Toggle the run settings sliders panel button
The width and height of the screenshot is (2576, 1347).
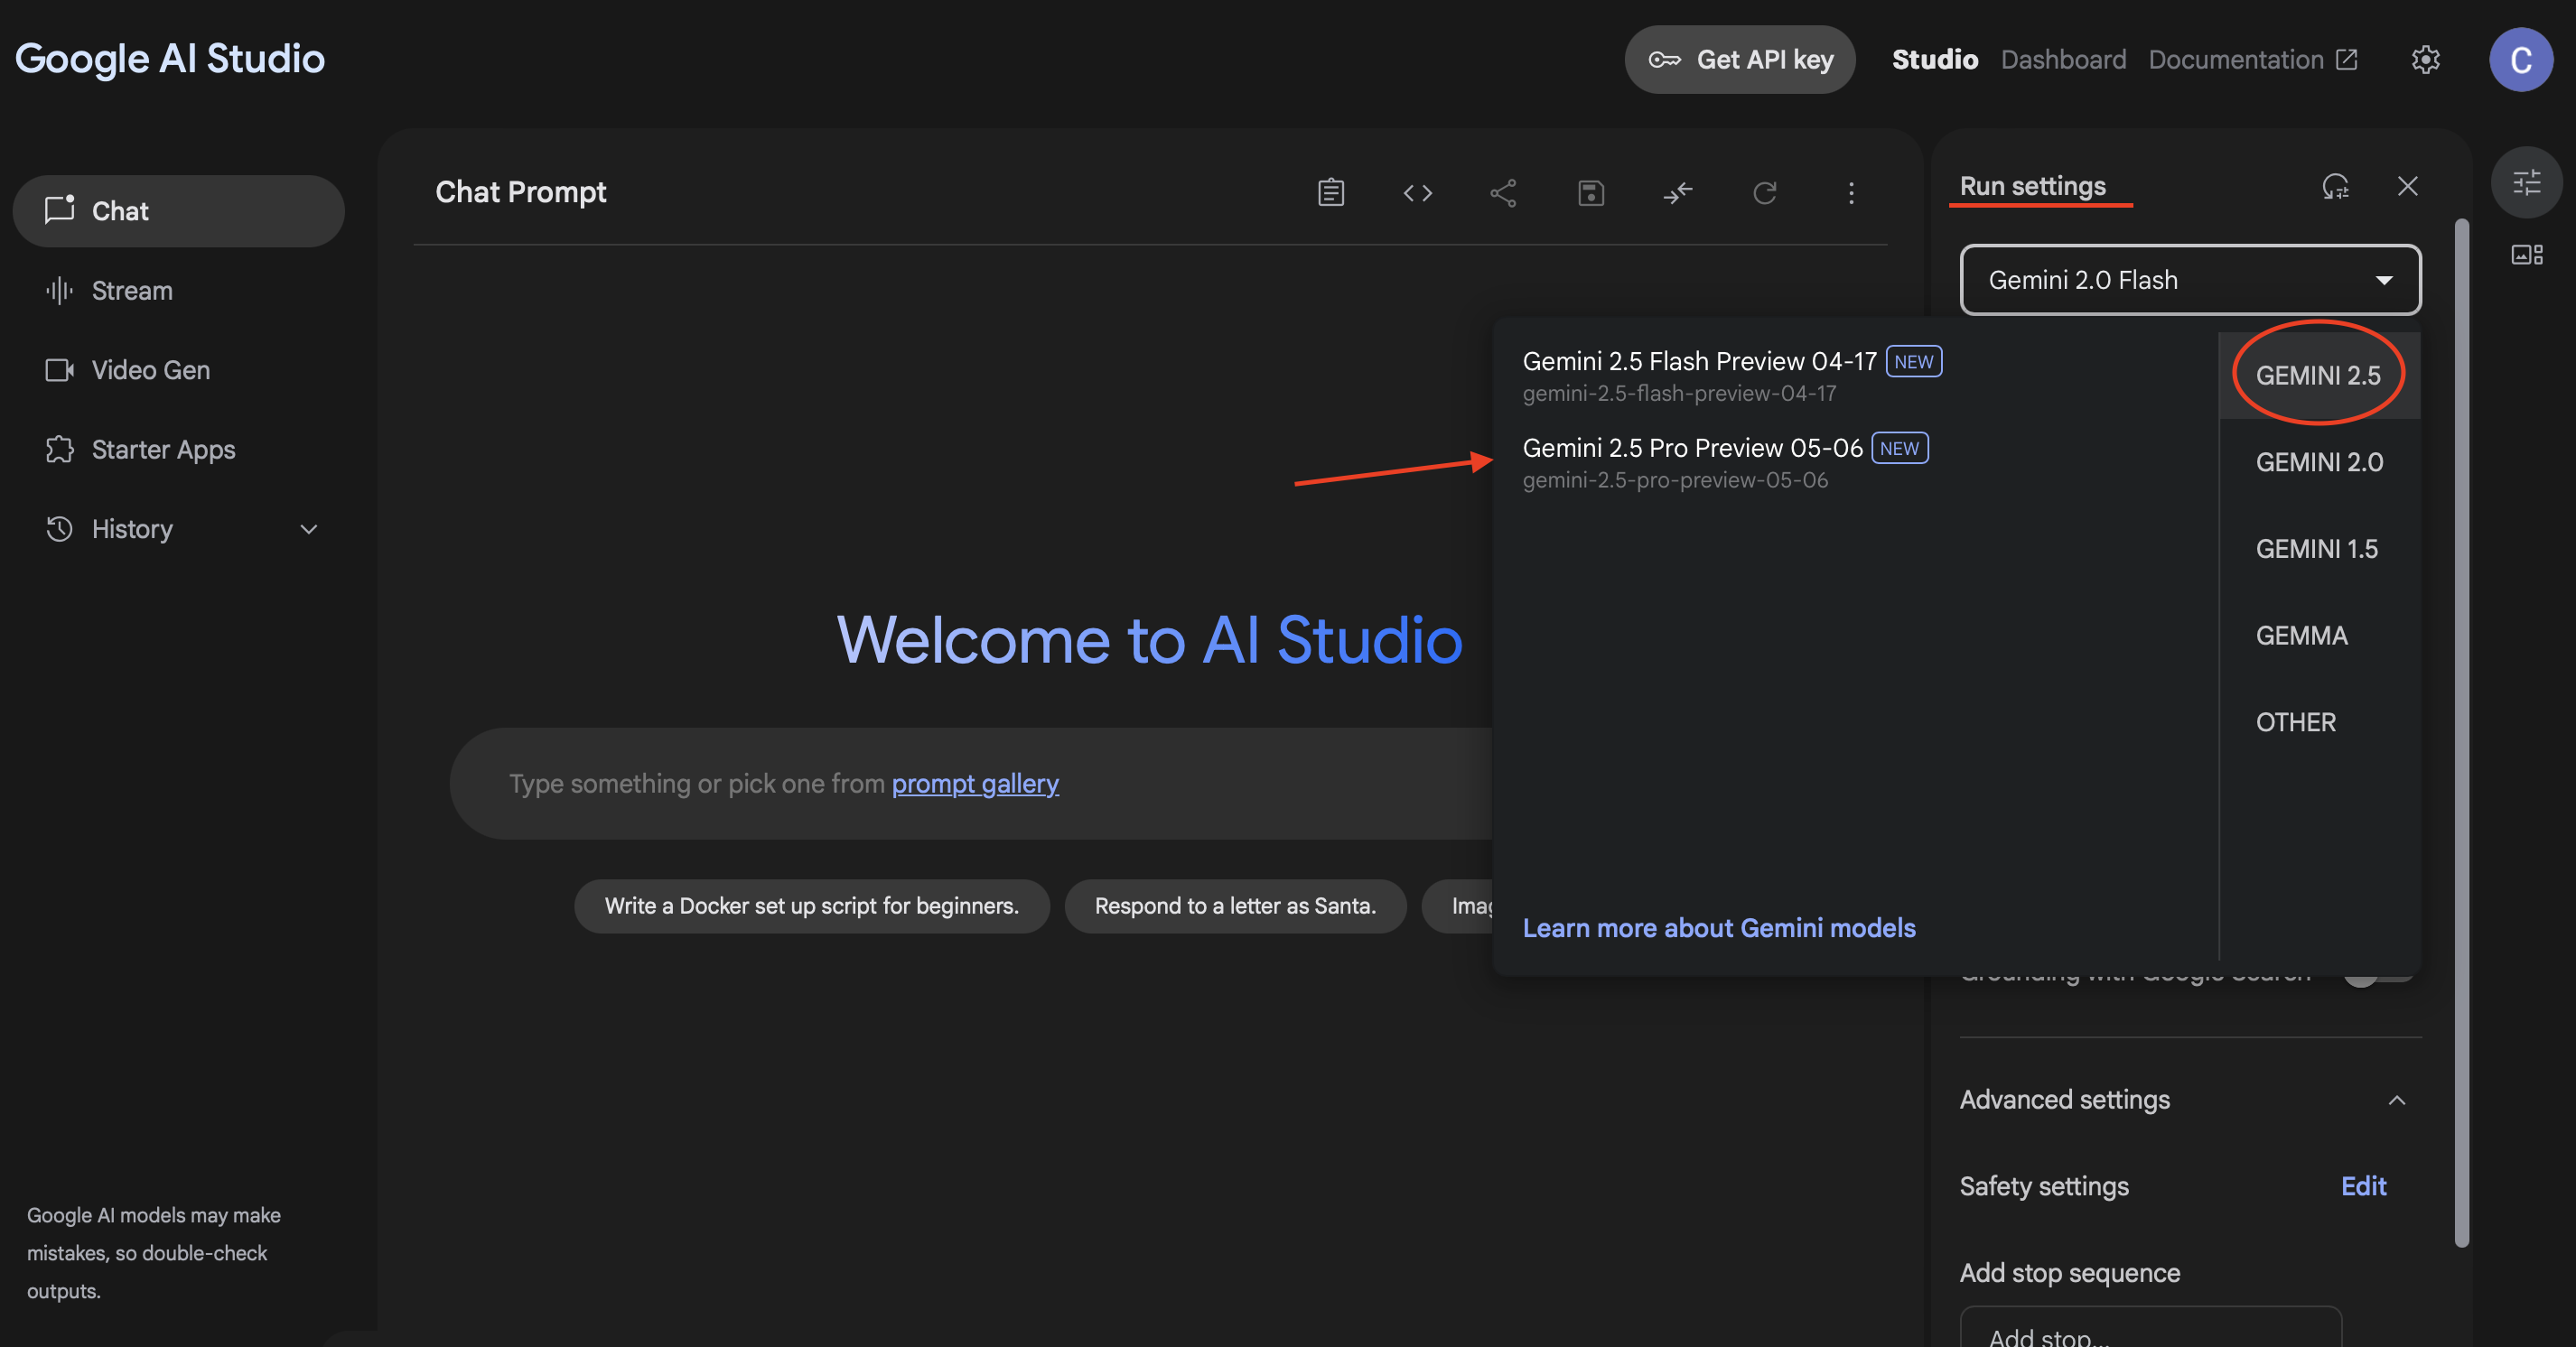click(2526, 181)
